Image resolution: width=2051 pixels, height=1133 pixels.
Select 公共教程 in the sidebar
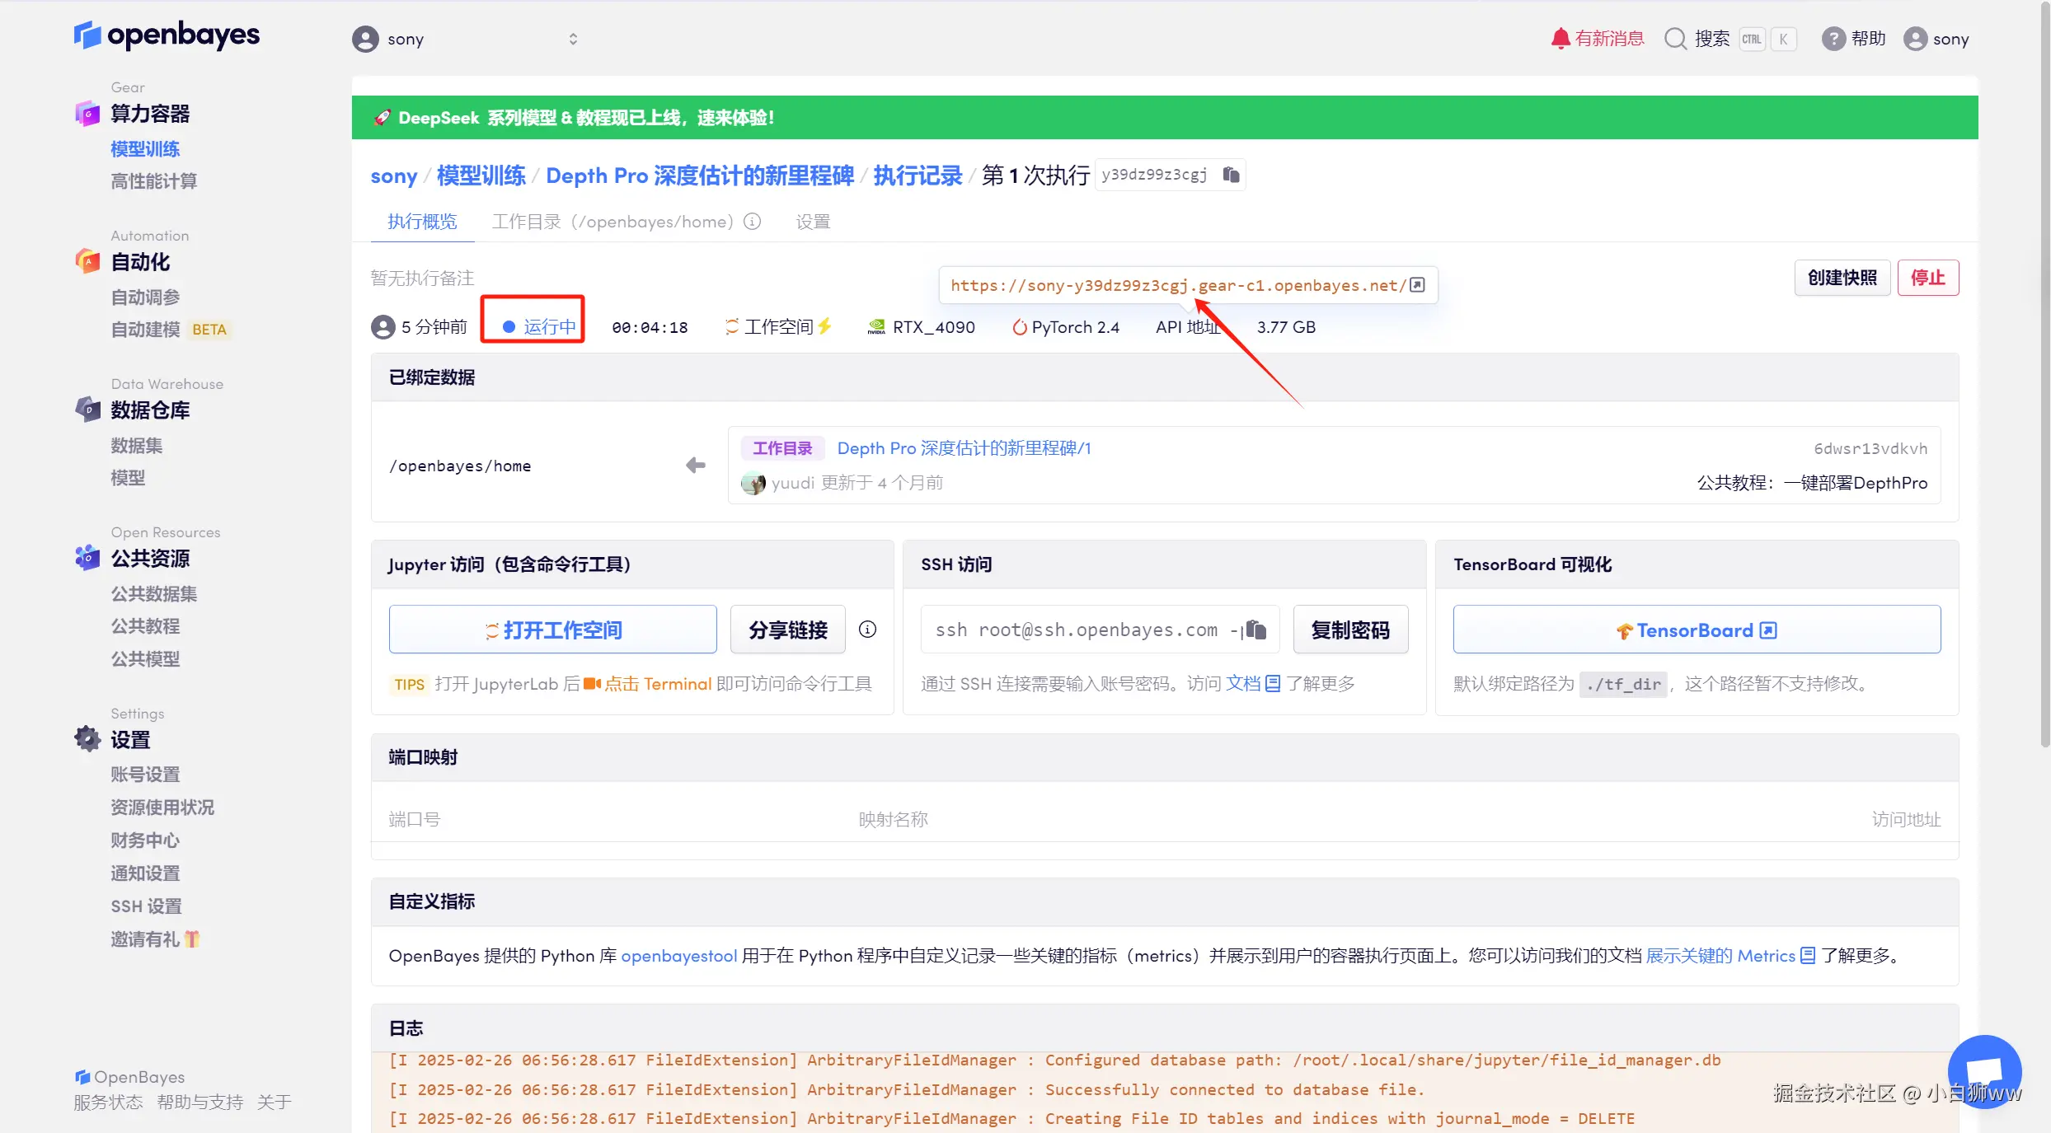click(145, 626)
